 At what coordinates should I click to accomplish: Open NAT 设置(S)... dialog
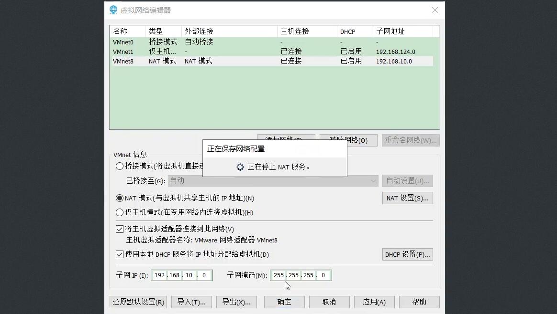pyautogui.click(x=407, y=198)
